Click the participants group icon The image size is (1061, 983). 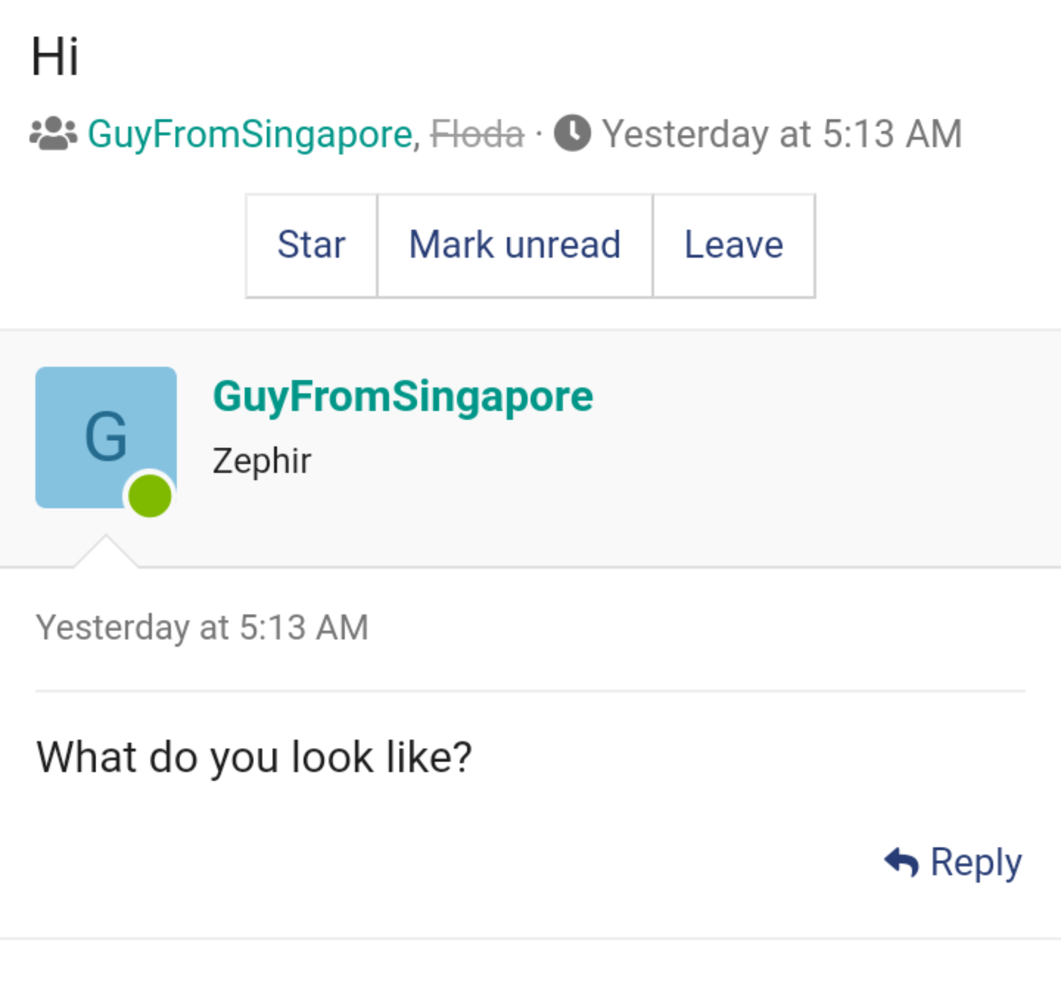click(53, 134)
